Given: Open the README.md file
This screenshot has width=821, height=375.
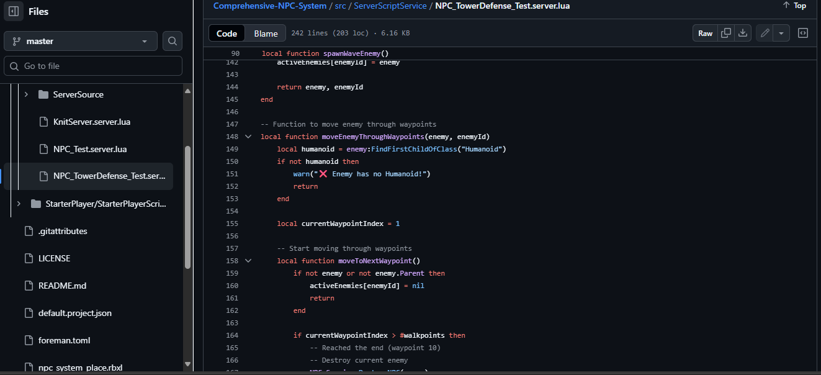Looking at the screenshot, I should (x=62, y=286).
